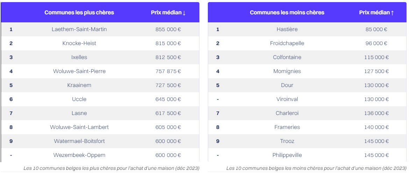Click the left table caption text
The width and height of the screenshot is (409, 173).
click(111, 168)
